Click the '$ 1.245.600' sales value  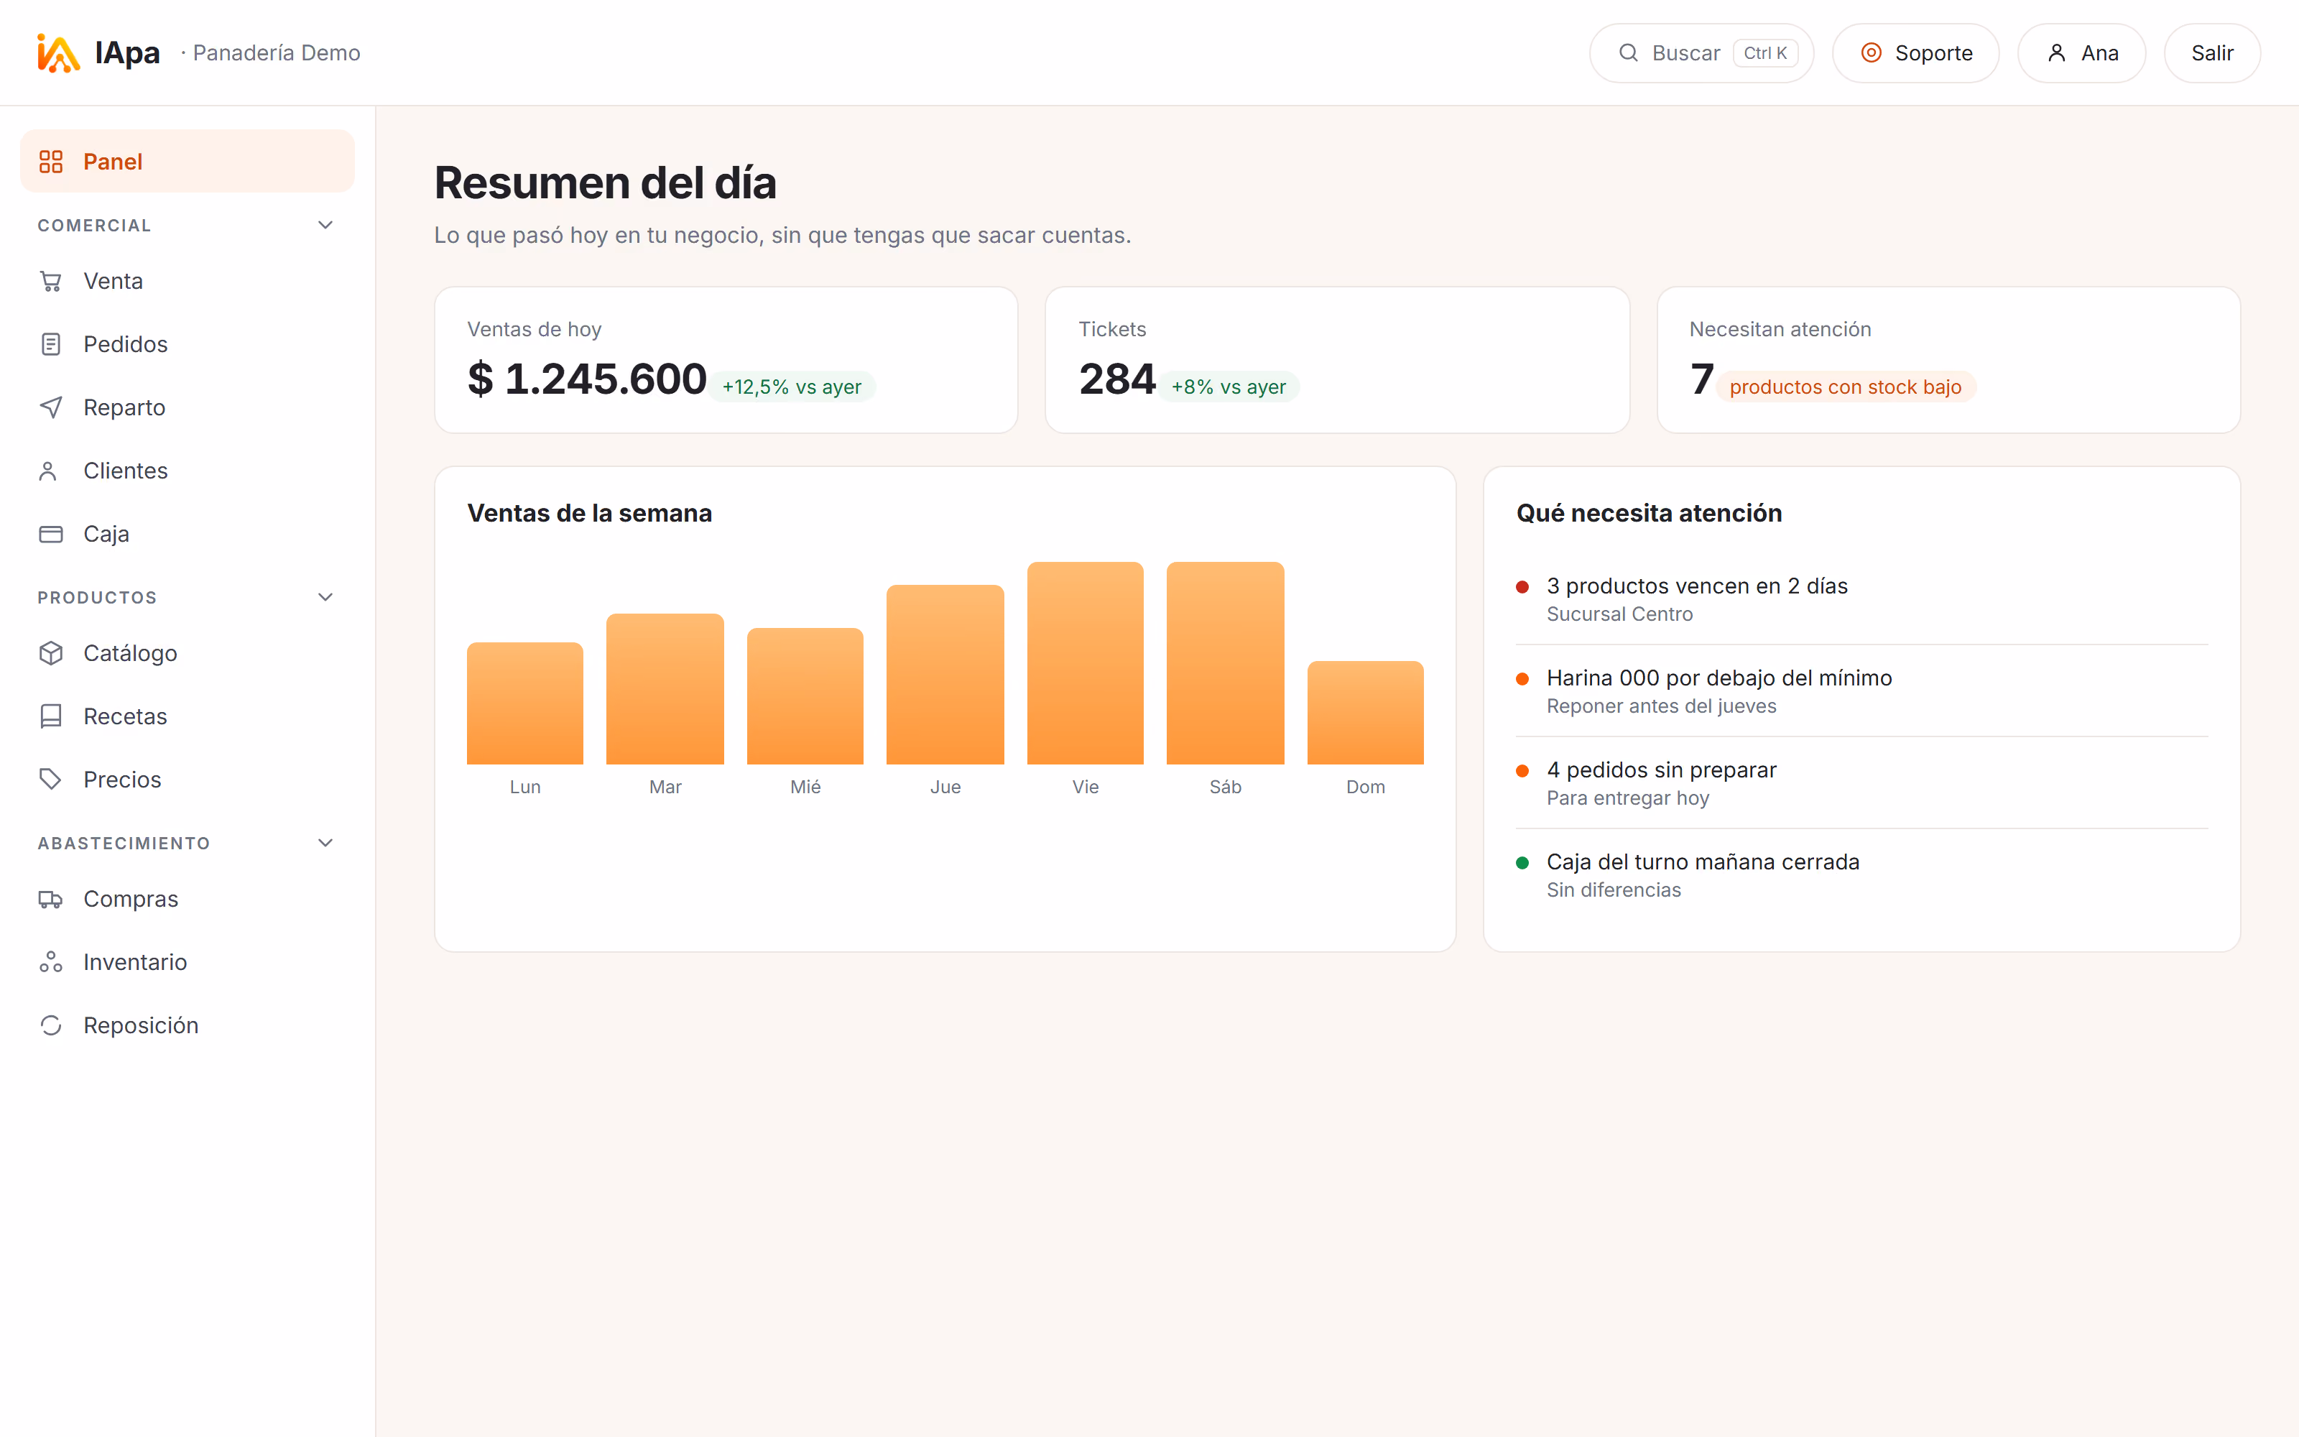pos(586,379)
